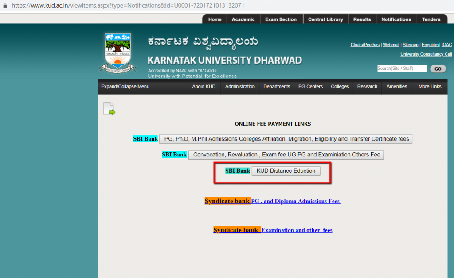Open the More Links menu
Image resolution: width=454 pixels, height=278 pixels.
[429, 87]
